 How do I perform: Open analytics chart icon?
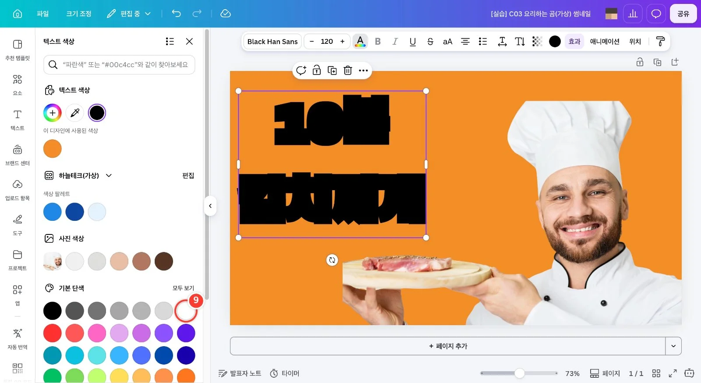click(x=633, y=14)
